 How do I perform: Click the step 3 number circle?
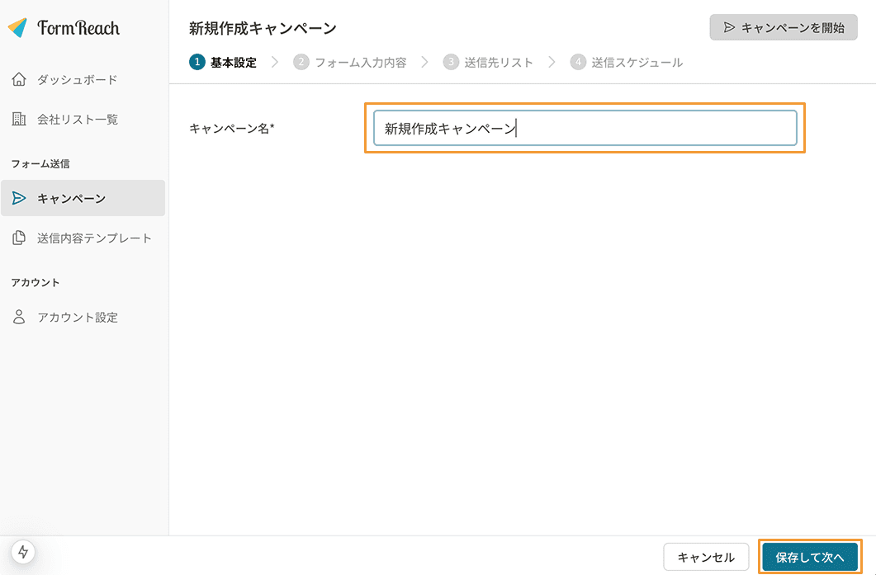click(451, 62)
